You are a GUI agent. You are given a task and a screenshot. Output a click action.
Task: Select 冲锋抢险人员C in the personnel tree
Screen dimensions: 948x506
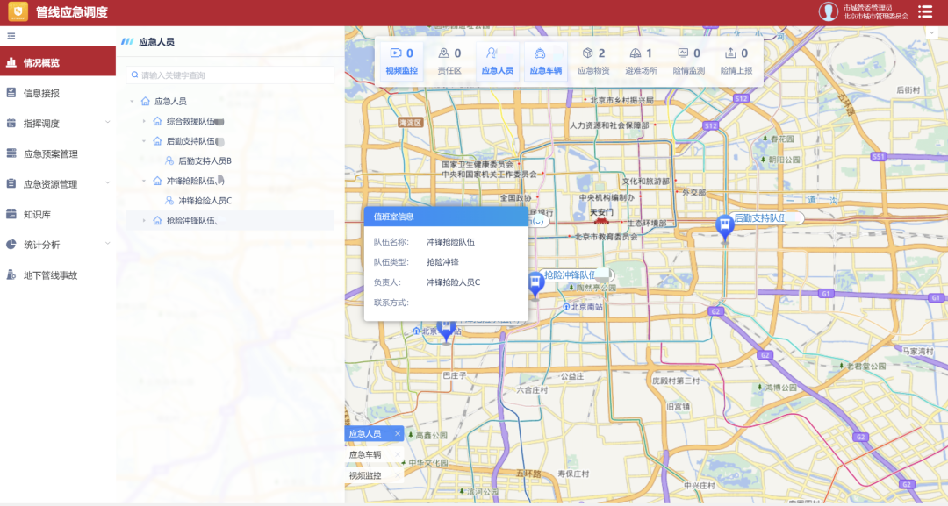(x=205, y=201)
